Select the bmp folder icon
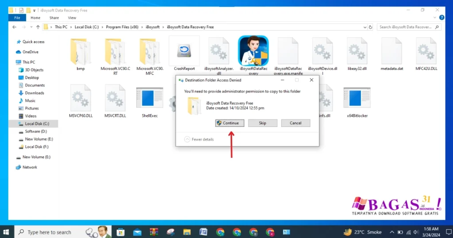The height and width of the screenshot is (238, 453). pyautogui.click(x=81, y=52)
